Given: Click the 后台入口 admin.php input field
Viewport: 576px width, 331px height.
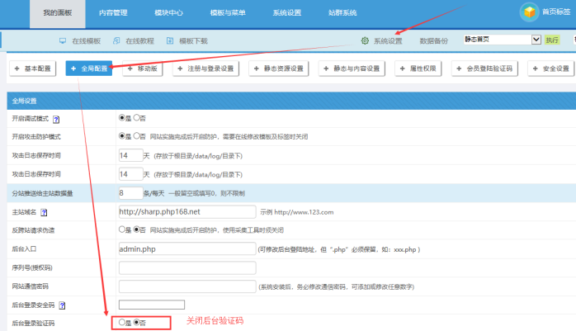Looking at the screenshot, I should pos(186,248).
